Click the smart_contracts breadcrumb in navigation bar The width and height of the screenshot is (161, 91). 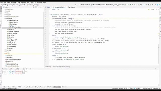(21, 5)
